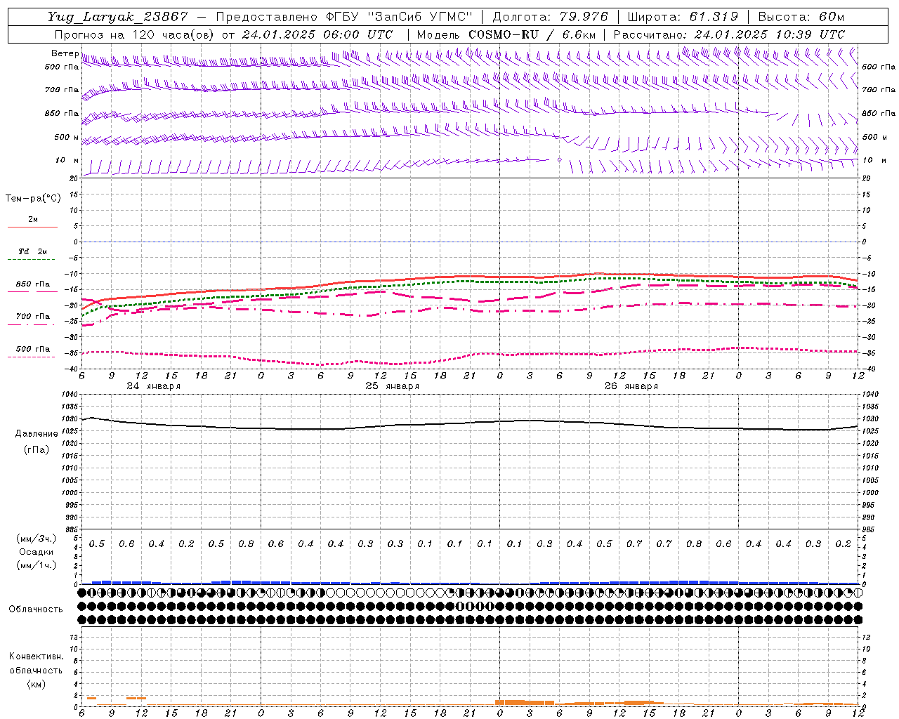This screenshot has width=899, height=719.
Task: Click the Модель COSMO-RU / 6.6км label
Action: click(506, 34)
